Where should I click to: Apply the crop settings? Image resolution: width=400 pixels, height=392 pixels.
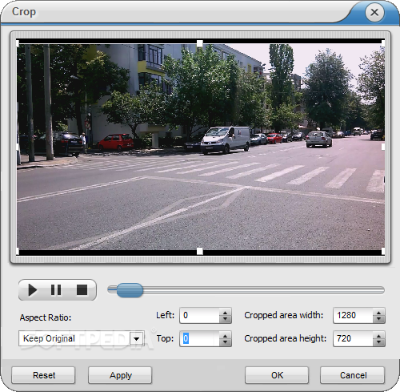120,375
